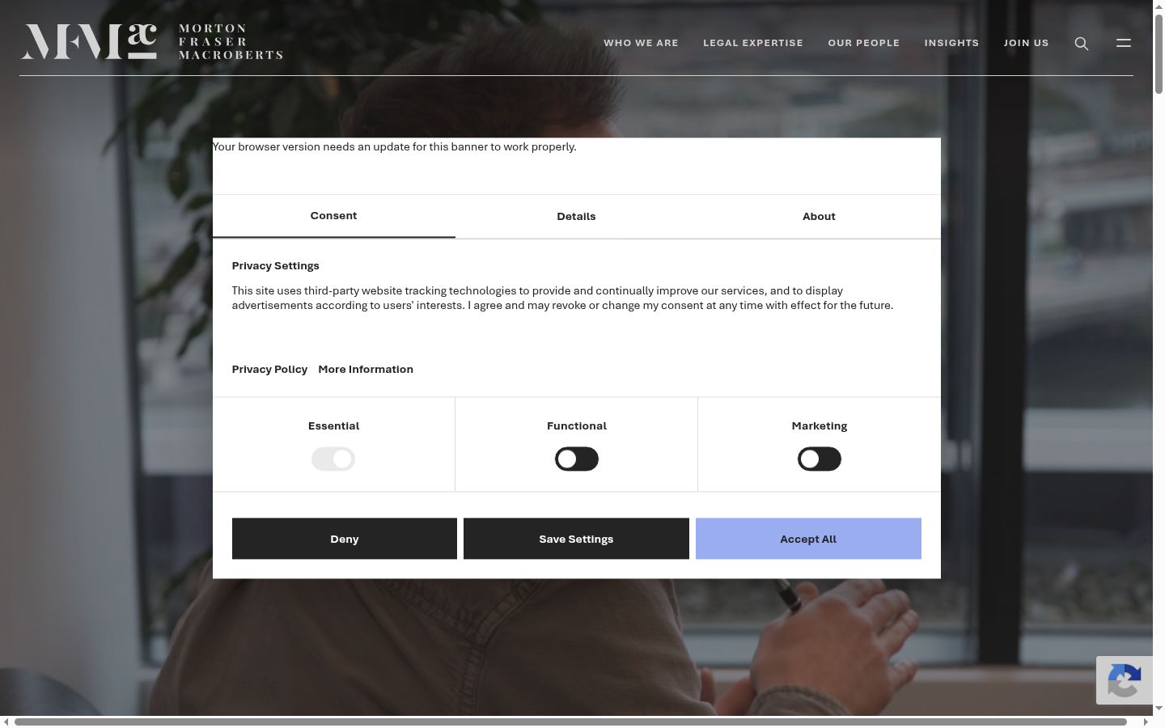This screenshot has height=728, width=1165.
Task: Toggle the Essential cookies switch
Action: 333,459
